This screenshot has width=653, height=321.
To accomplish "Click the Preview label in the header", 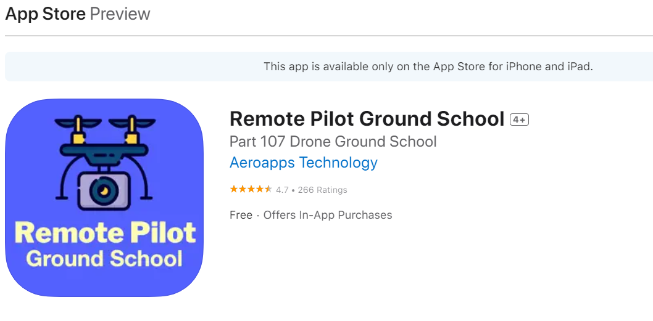I will click(120, 14).
